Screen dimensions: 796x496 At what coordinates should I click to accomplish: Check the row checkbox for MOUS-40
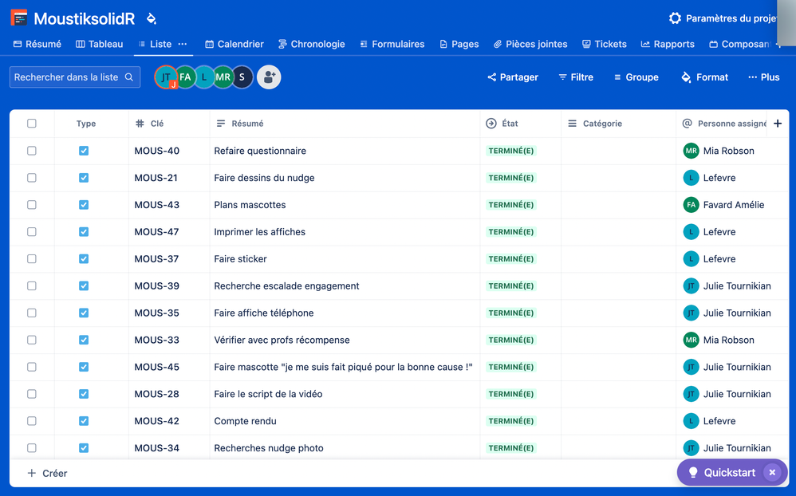pos(31,151)
